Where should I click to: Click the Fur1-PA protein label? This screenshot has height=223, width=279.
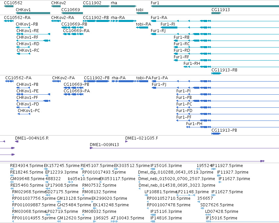(x=160, y=78)
